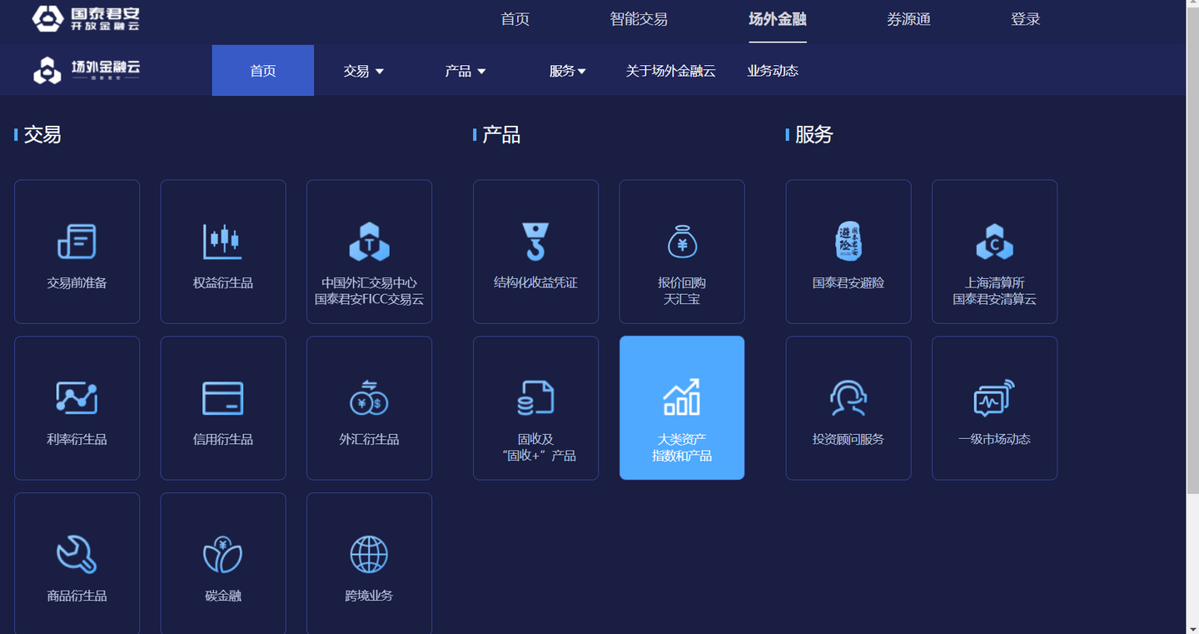Go to 关于场外金融云 page

pyautogui.click(x=669, y=71)
